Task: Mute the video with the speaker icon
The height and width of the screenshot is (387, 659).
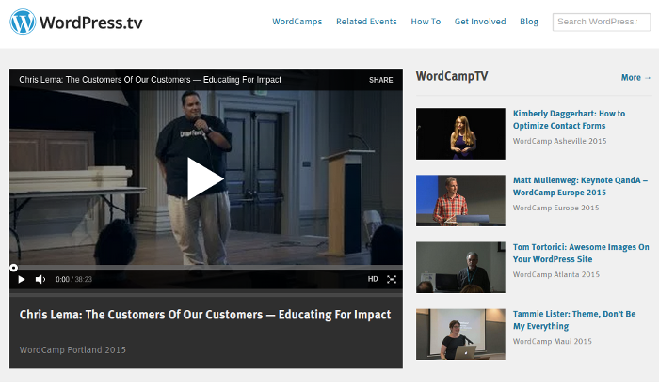Action: (x=40, y=279)
